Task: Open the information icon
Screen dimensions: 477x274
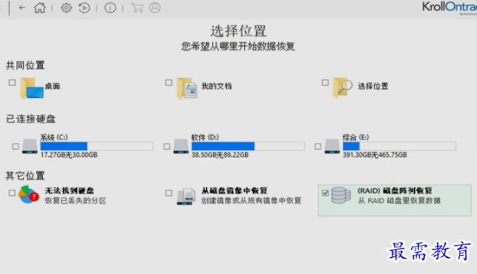Action: 110,7
